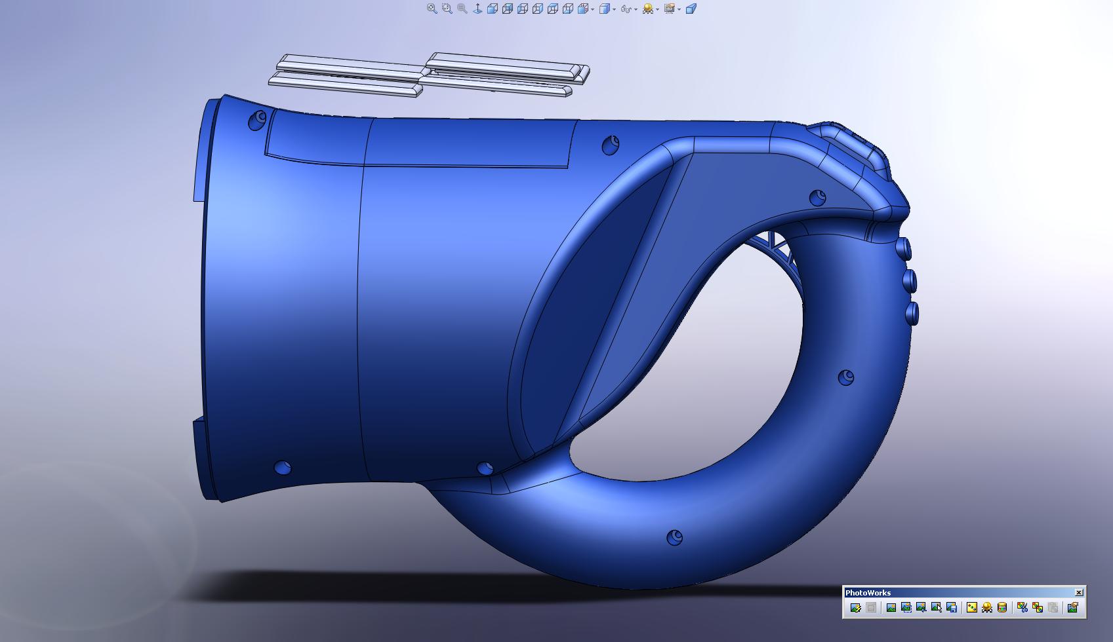
Task: Click the View Settings monitor icon
Action: click(670, 9)
